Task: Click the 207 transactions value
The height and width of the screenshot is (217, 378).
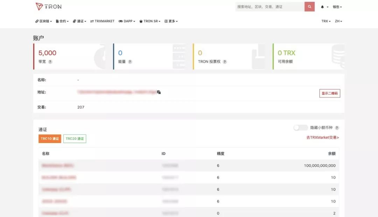Action: [x=81, y=107]
